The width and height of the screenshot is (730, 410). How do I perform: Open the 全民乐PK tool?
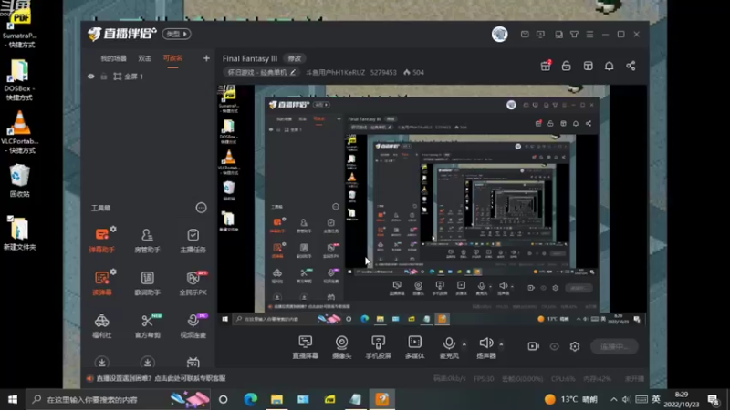click(x=193, y=282)
